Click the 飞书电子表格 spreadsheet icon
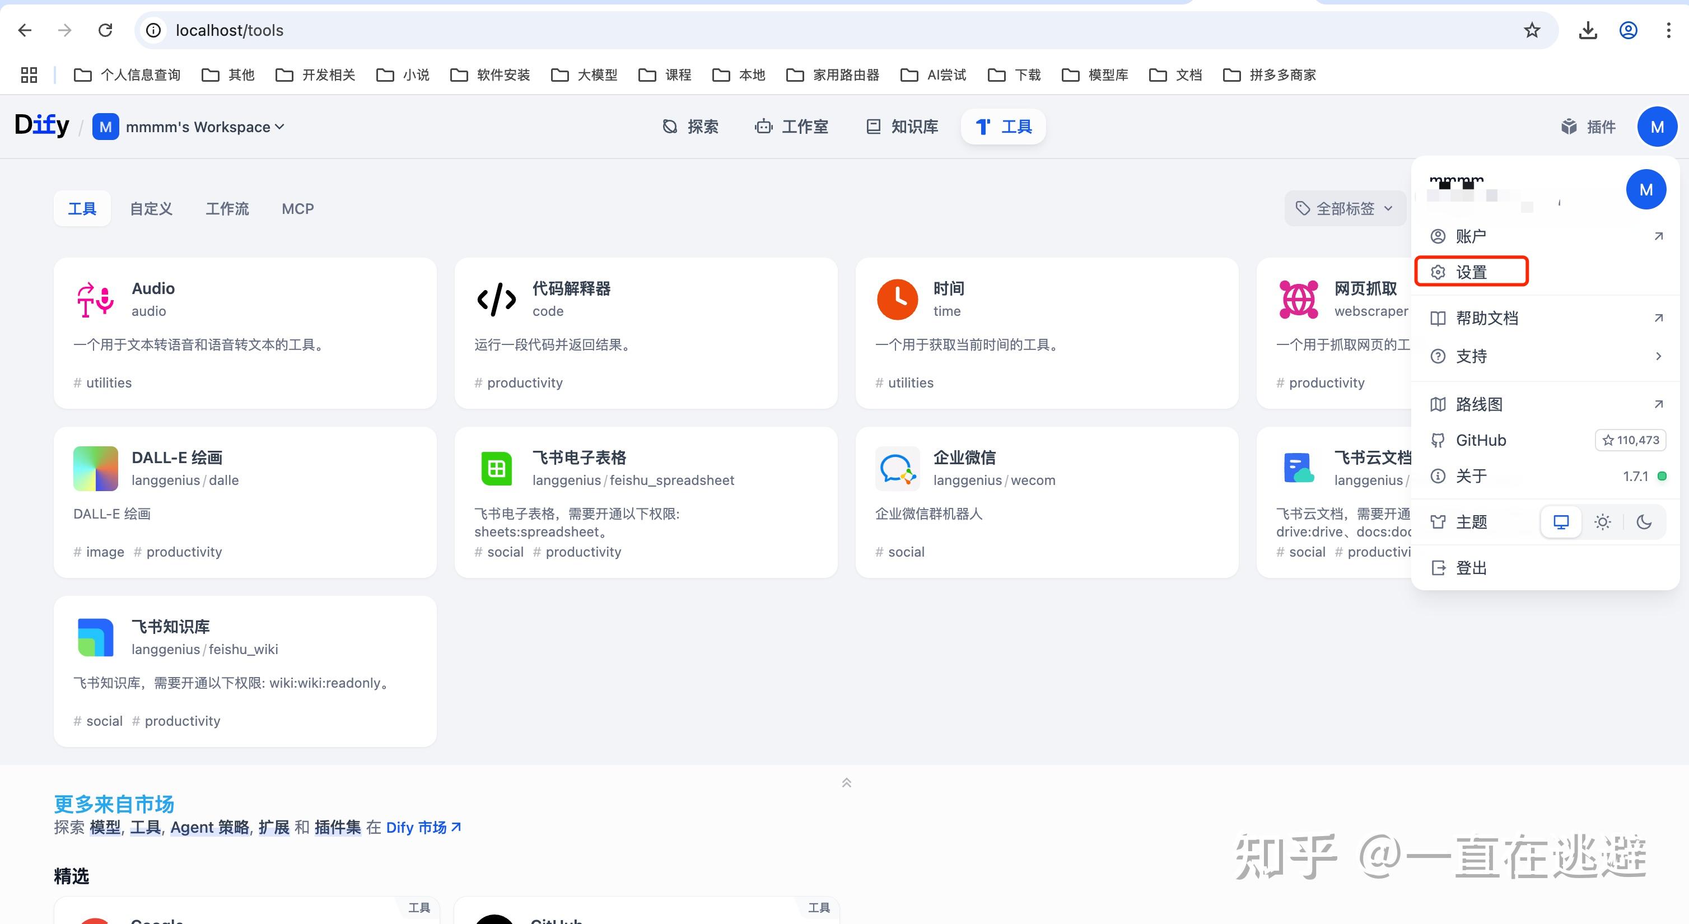Viewport: 1689px width, 924px height. (x=496, y=468)
